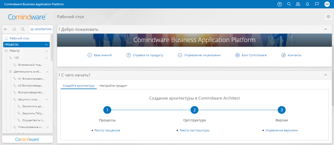The width and height of the screenshot is (334, 145).
Task: Click the flag icon in top bar
Action: click(x=317, y=4)
